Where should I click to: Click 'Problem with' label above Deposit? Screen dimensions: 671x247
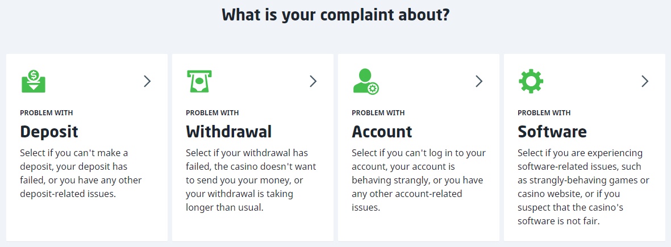click(47, 113)
